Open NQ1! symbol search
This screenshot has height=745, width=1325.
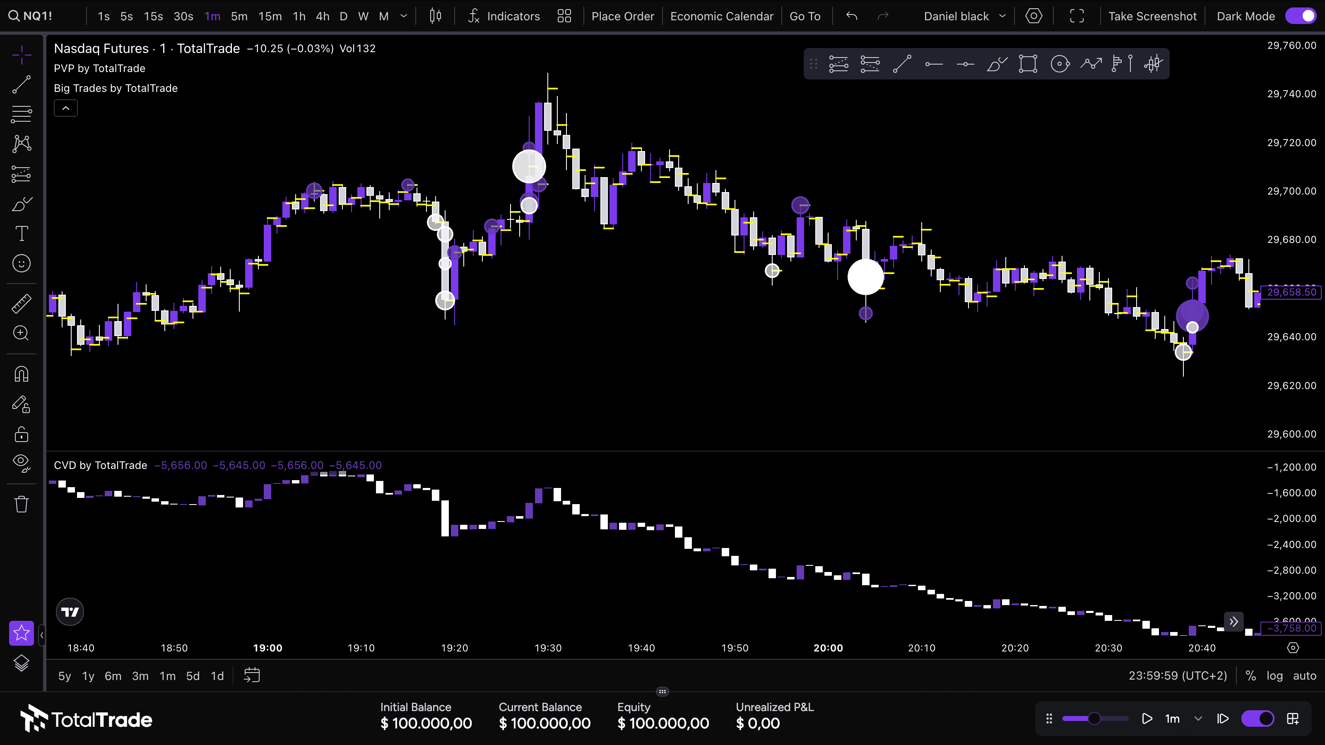(30, 16)
